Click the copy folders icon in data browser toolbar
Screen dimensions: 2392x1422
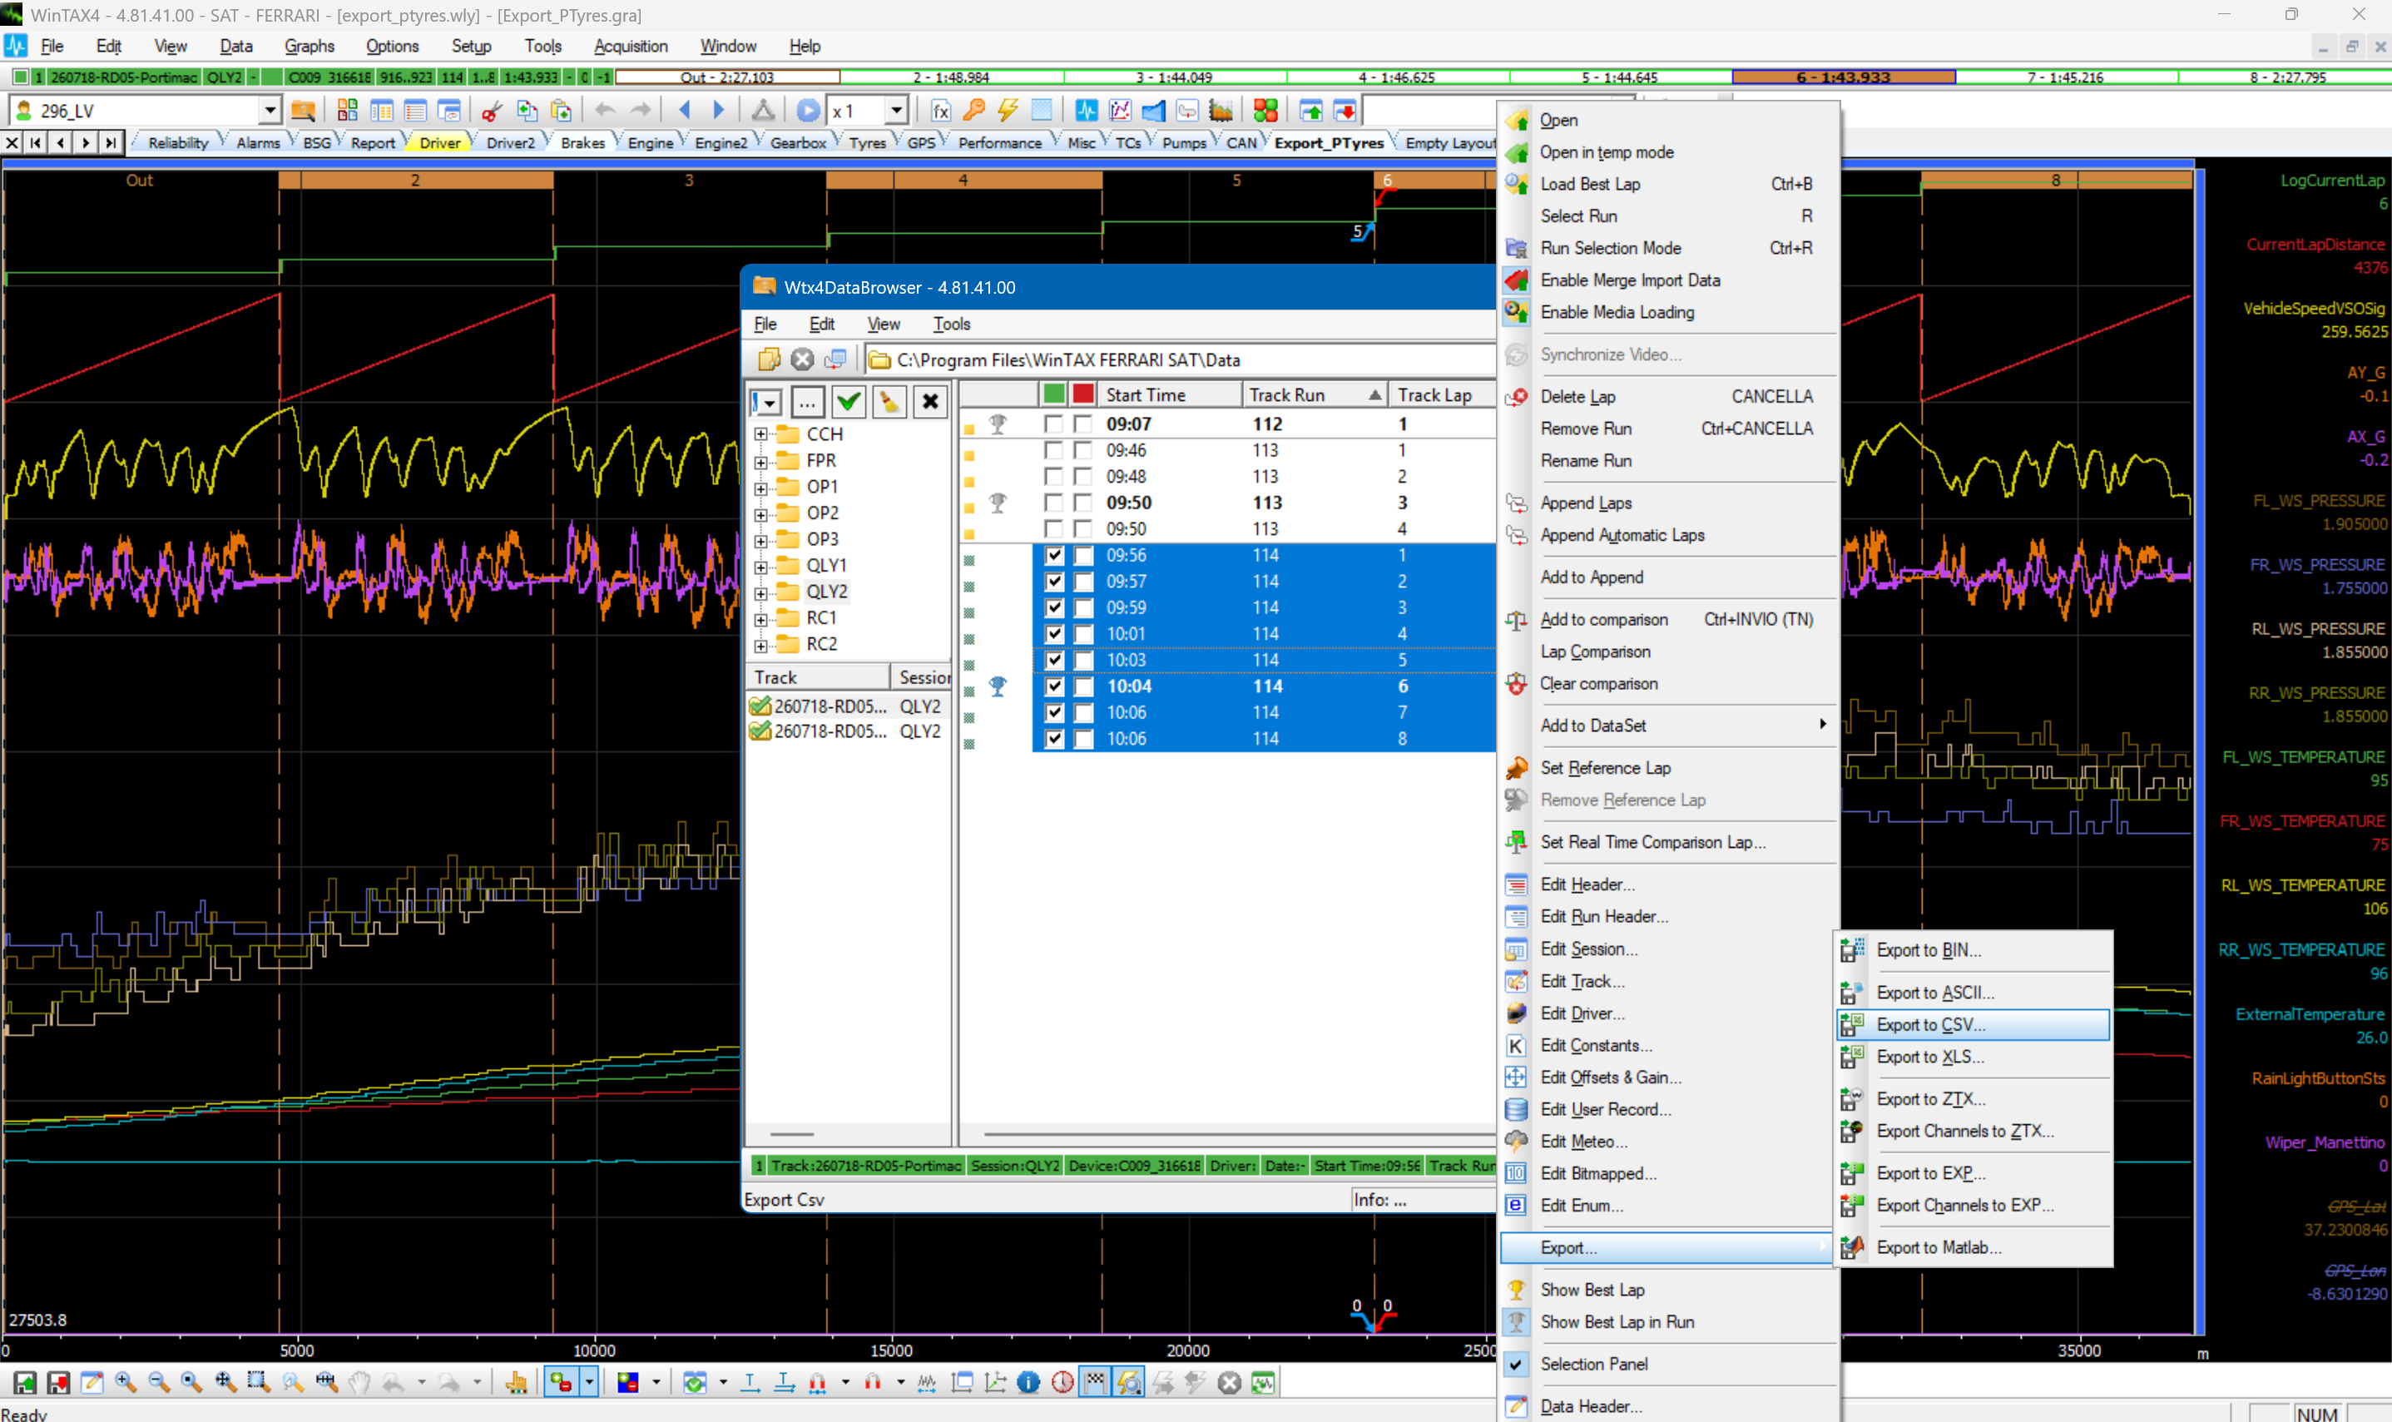tap(768, 359)
